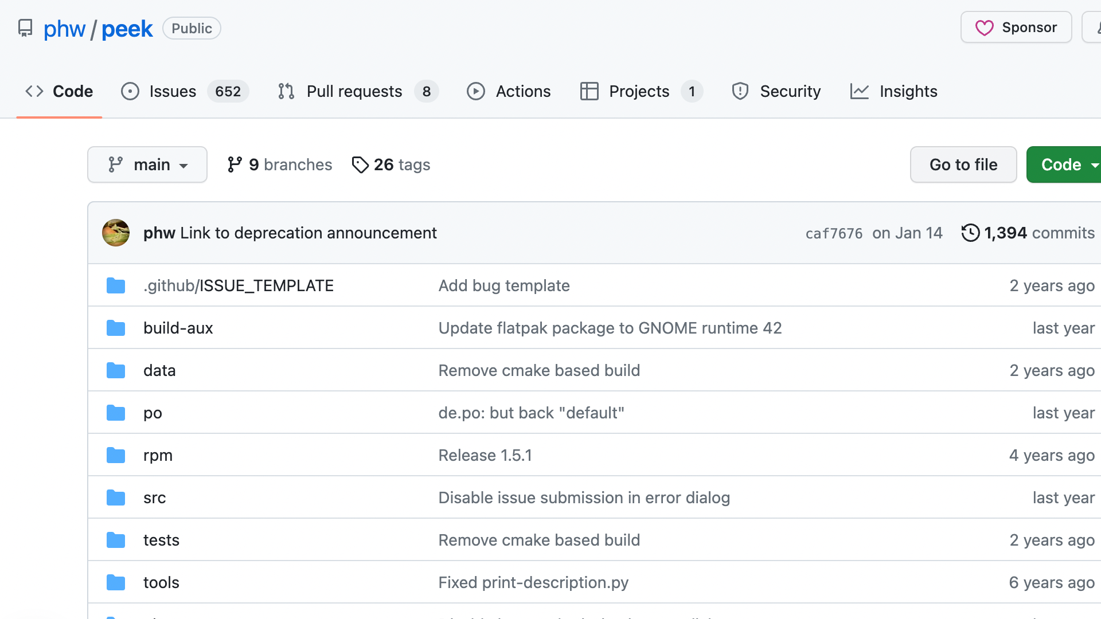Image resolution: width=1101 pixels, height=619 pixels.
Task: Click the branches fork icon near 9 branches
Action: click(235, 165)
